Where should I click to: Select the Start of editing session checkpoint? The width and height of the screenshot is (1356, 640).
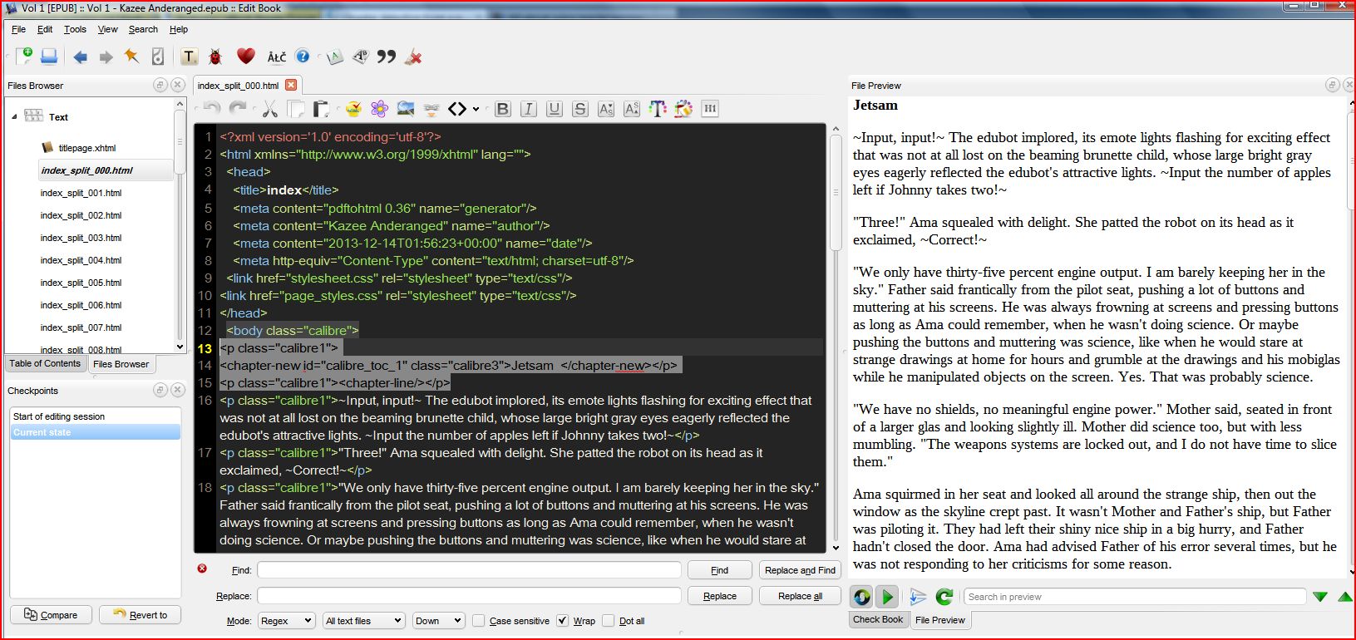coord(59,416)
